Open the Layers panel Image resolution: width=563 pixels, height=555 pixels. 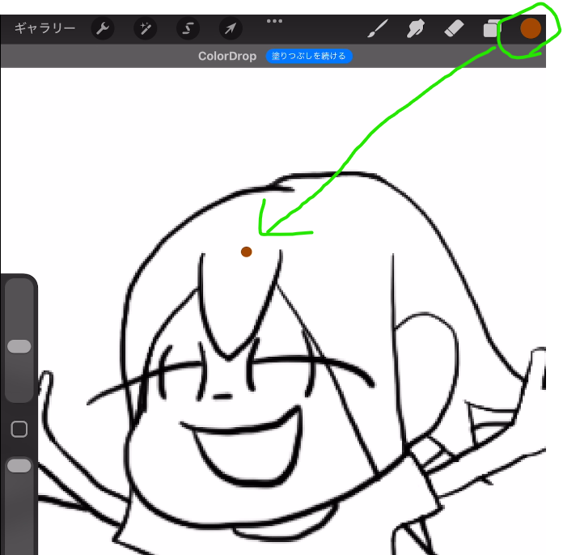coord(491,30)
